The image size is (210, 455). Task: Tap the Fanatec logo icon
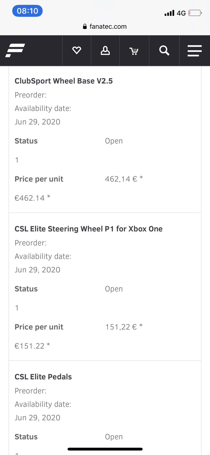click(15, 50)
